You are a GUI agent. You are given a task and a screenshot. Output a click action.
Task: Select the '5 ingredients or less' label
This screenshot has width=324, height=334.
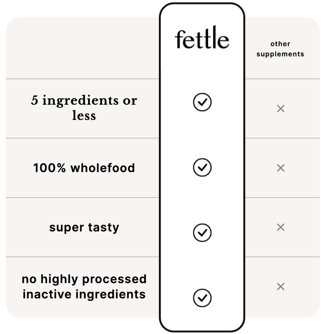pyautogui.click(x=84, y=108)
